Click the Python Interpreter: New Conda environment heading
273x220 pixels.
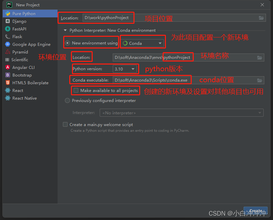(x=112, y=30)
